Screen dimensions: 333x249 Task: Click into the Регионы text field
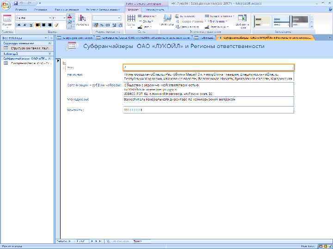pos(208,77)
